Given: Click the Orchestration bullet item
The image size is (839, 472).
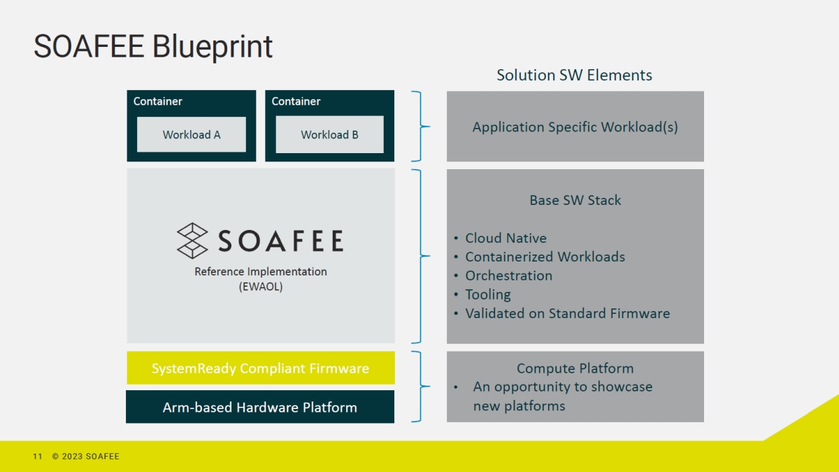Looking at the screenshot, I should [508, 276].
